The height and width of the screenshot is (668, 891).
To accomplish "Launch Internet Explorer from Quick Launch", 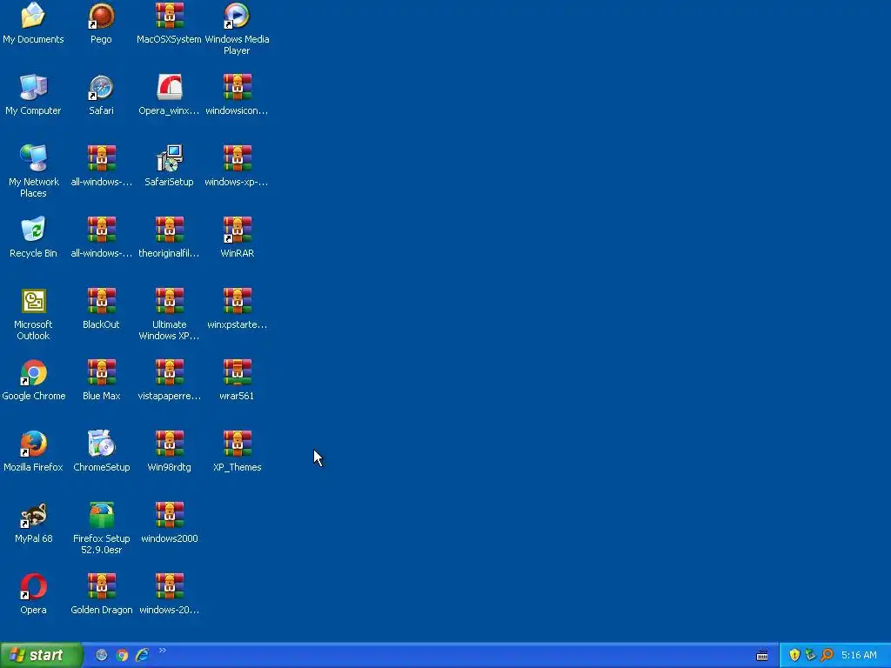I will click(142, 655).
